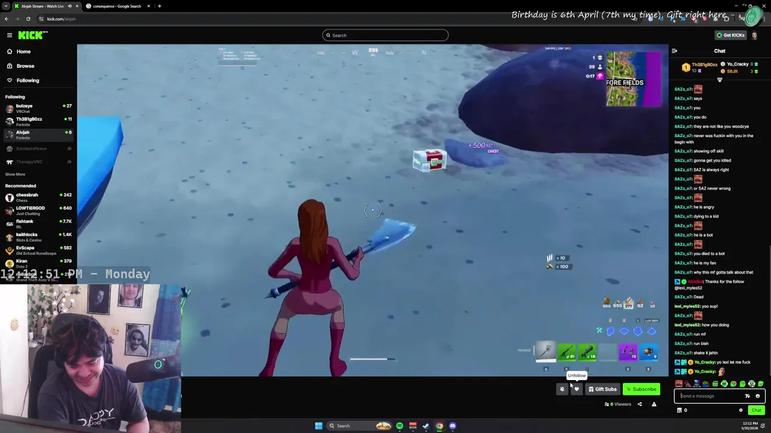Toggle stream notifications bell
The width and height of the screenshot is (771, 433).
tap(562, 390)
